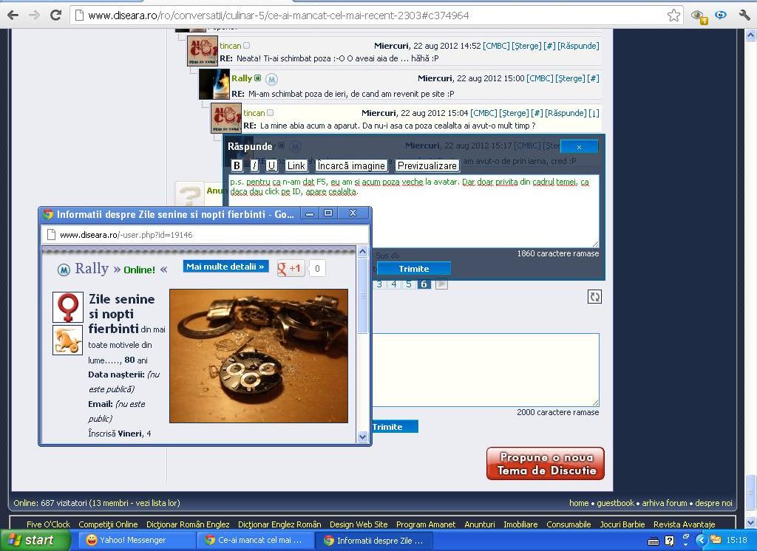Click Încarcă imagine button

[x=351, y=165]
